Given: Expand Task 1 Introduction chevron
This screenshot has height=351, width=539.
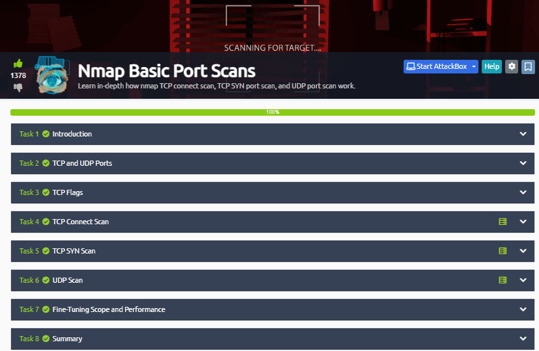Looking at the screenshot, I should point(523,134).
